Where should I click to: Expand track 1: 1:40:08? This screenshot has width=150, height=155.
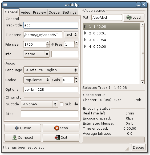(x=85, y=26)
